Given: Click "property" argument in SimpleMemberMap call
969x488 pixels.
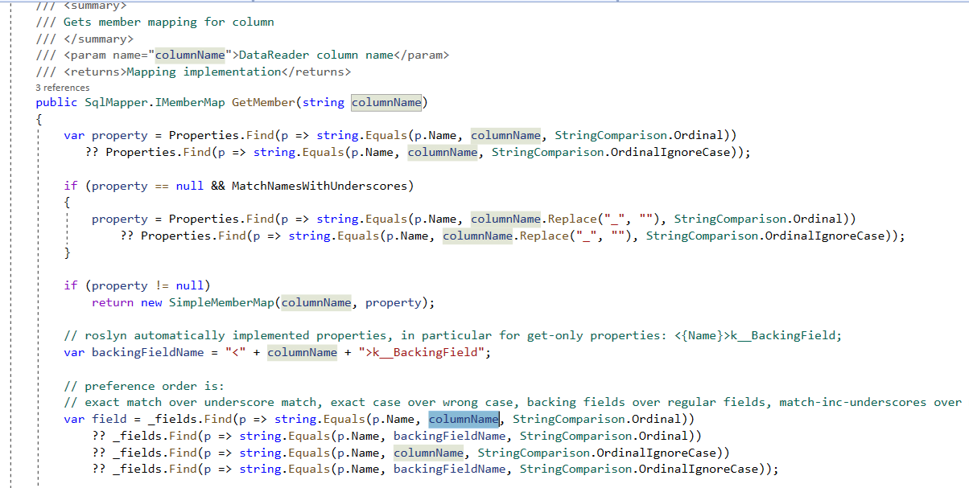Looking at the screenshot, I should (394, 302).
